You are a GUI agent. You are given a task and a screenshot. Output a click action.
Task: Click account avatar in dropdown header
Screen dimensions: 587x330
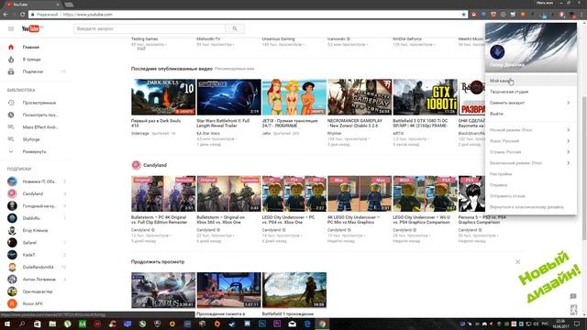pyautogui.click(x=497, y=52)
